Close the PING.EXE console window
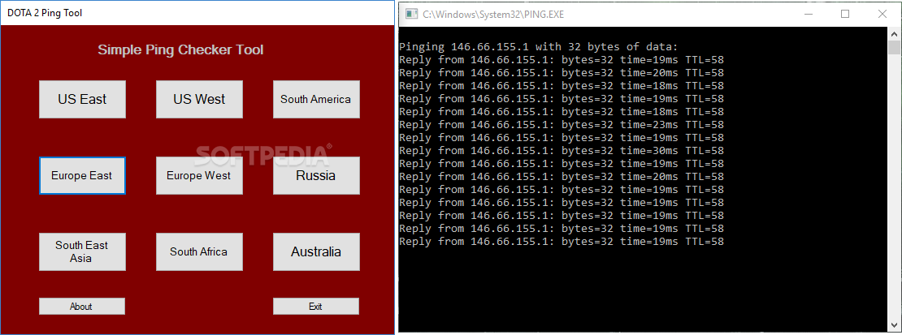Image resolution: width=902 pixels, height=335 pixels. (x=882, y=14)
